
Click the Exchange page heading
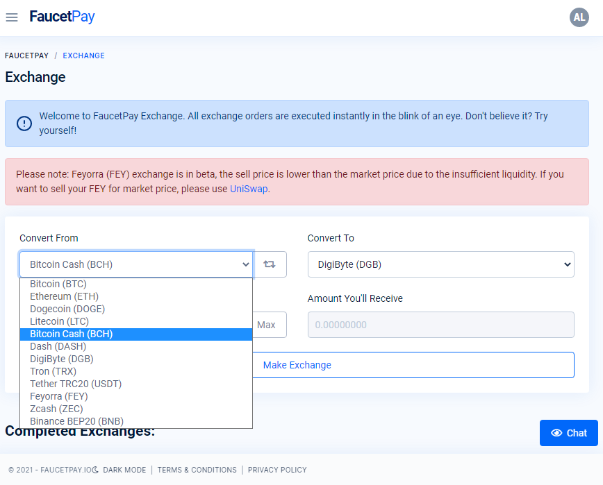pos(35,77)
